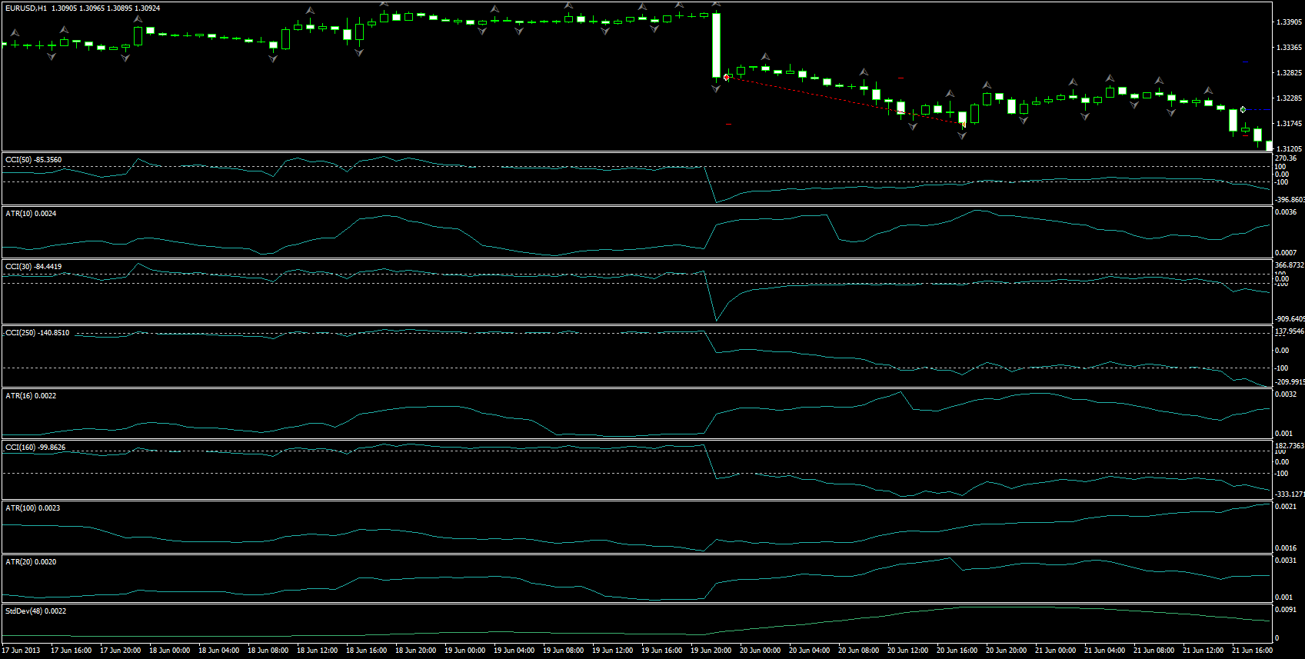Click the 20 Jun 16:00 time label
This screenshot has height=659, width=1305.
(957, 651)
